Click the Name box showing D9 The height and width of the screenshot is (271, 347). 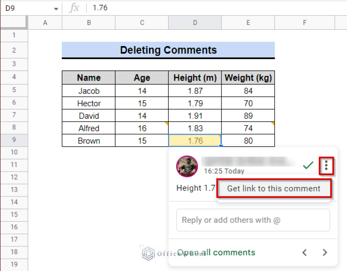coord(31,8)
